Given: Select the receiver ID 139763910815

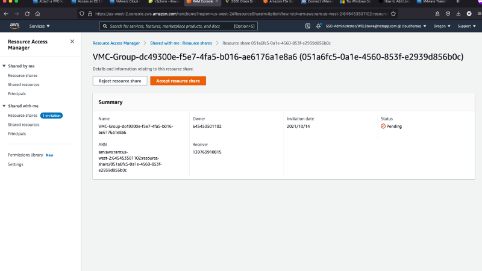Looking at the screenshot, I should tap(207, 152).
